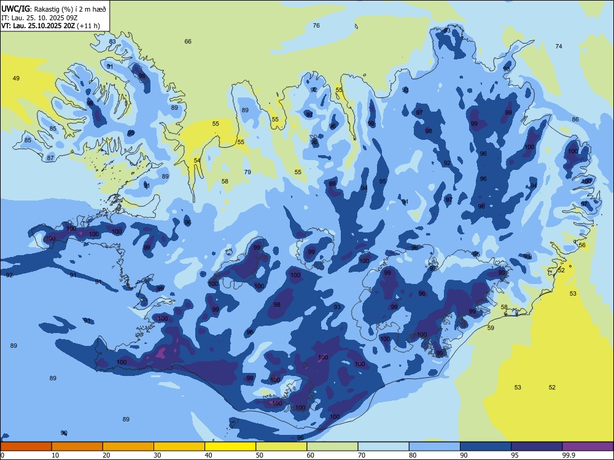
Task: Click the purple above-99.9 legend swatch
Action: (588, 447)
